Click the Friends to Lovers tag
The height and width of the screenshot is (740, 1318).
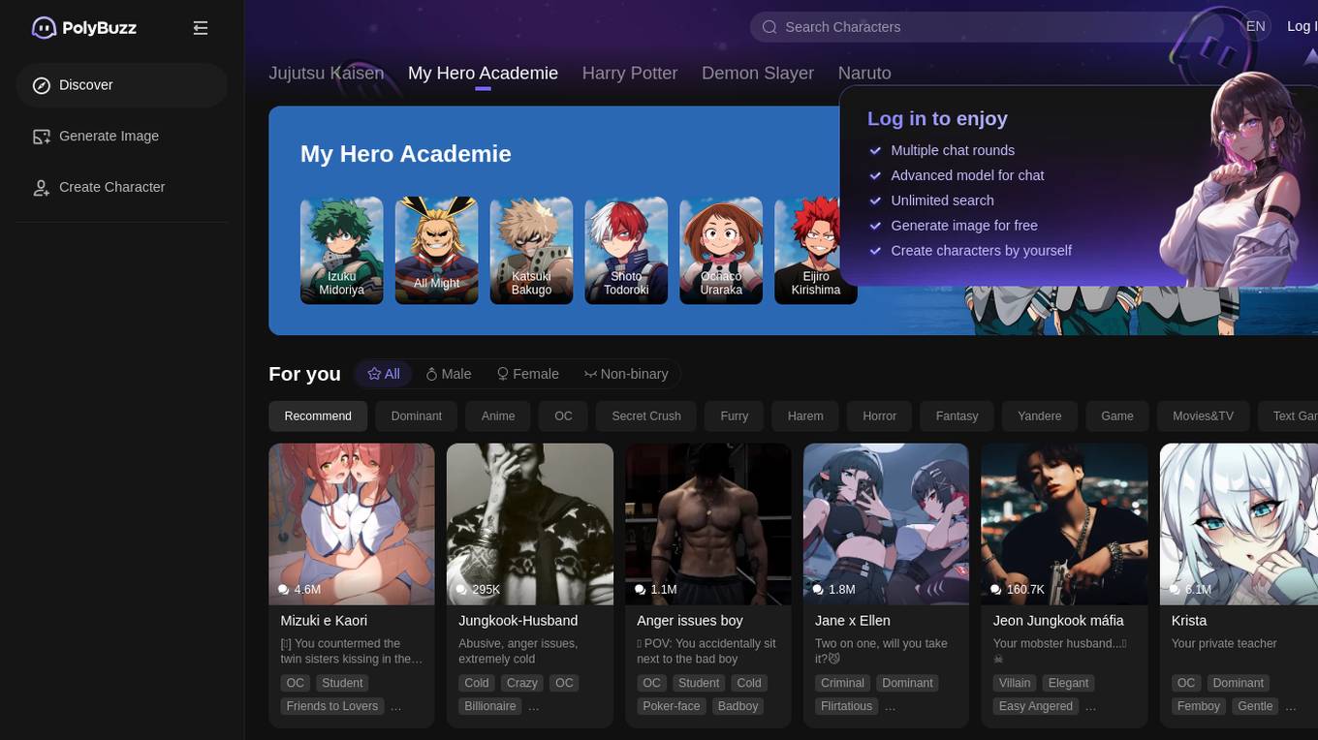332,706
